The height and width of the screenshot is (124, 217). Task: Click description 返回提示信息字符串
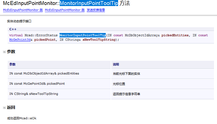[126, 94]
